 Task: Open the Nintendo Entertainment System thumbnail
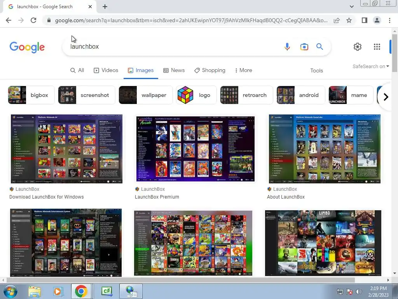point(66,243)
